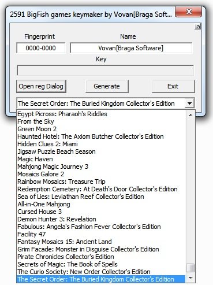Click the Key output field
213x285 pixels.
tap(105, 71)
